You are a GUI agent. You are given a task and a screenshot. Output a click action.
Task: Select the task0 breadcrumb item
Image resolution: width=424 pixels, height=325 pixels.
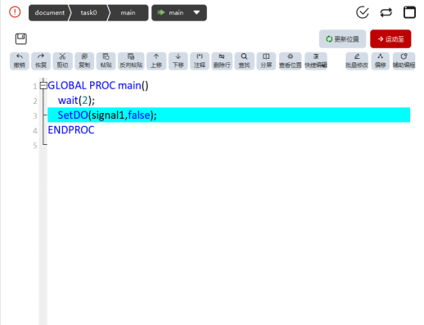(x=88, y=12)
